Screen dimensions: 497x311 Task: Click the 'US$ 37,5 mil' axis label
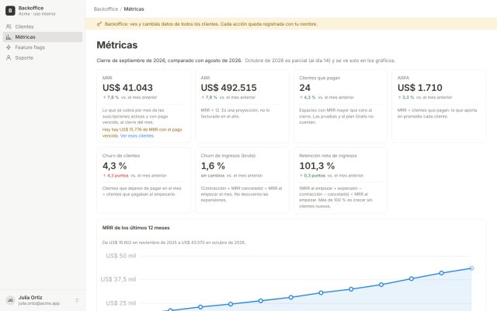(x=118, y=279)
